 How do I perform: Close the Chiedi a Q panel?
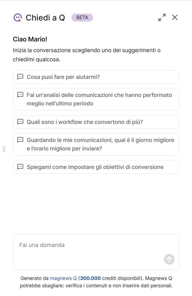coord(175,17)
